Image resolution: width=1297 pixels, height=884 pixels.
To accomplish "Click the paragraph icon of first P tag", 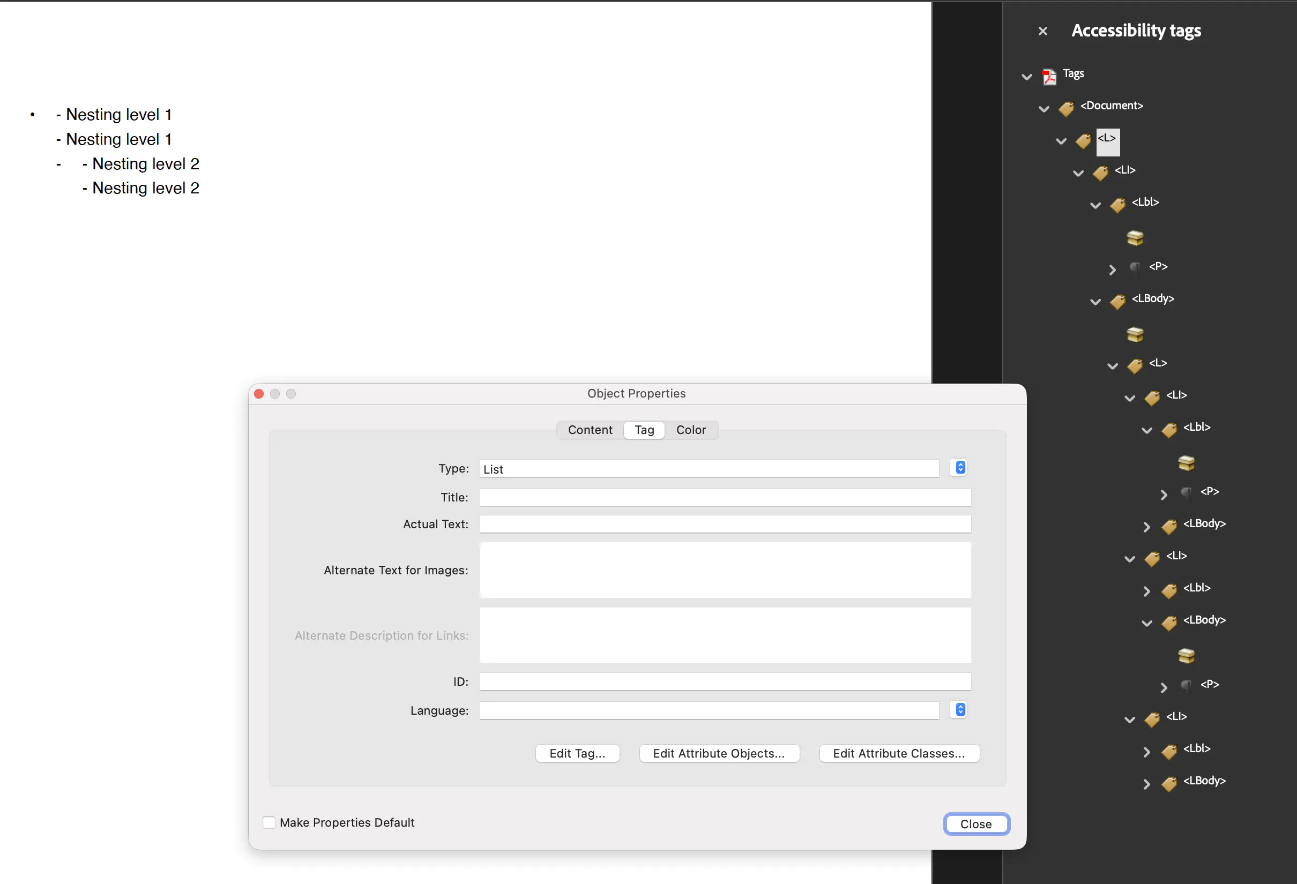I will (1135, 268).
